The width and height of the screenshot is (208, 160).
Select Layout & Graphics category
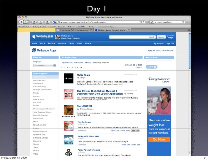[x=41, y=115]
